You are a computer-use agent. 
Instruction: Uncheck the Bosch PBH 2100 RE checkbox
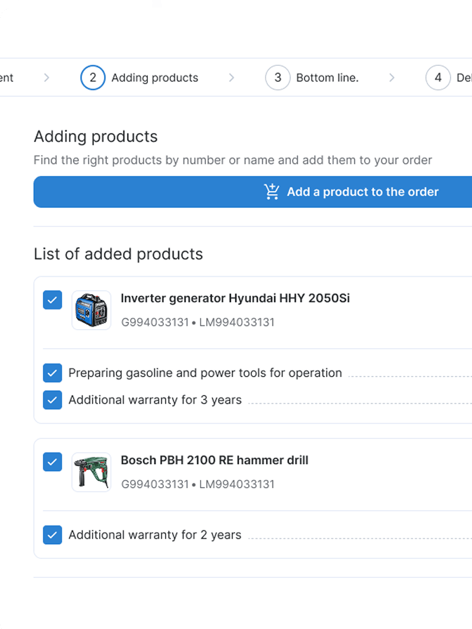coord(52,462)
